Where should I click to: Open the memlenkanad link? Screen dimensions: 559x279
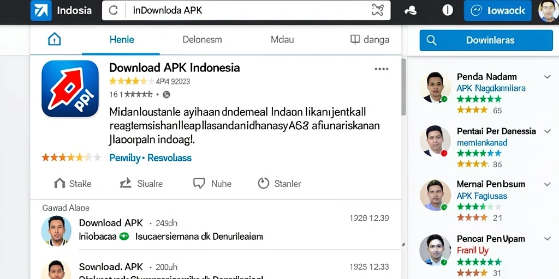point(481,143)
